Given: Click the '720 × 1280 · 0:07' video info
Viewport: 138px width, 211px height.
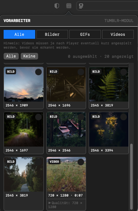Looking at the screenshot, I should point(65,195).
